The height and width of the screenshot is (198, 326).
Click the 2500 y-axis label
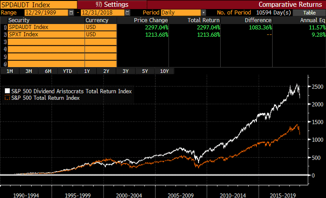pyautogui.click(x=318, y=87)
